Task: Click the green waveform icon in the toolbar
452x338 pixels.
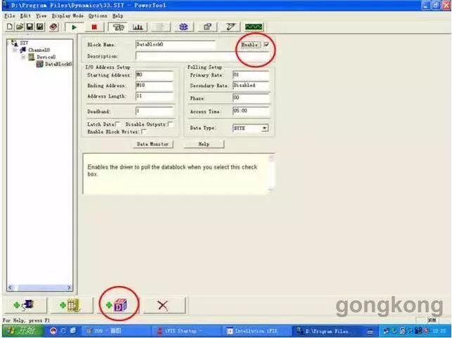Action: pyautogui.click(x=254, y=27)
